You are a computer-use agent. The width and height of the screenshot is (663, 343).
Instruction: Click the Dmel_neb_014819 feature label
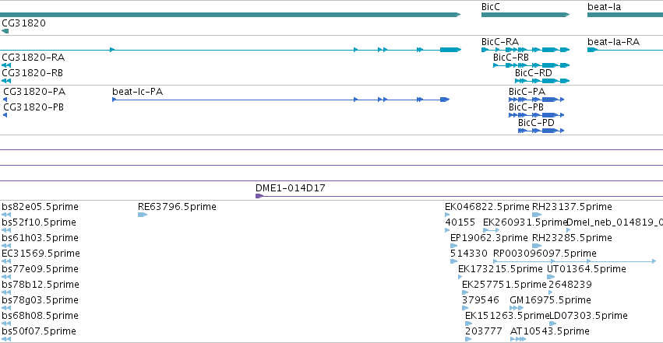tap(615, 222)
